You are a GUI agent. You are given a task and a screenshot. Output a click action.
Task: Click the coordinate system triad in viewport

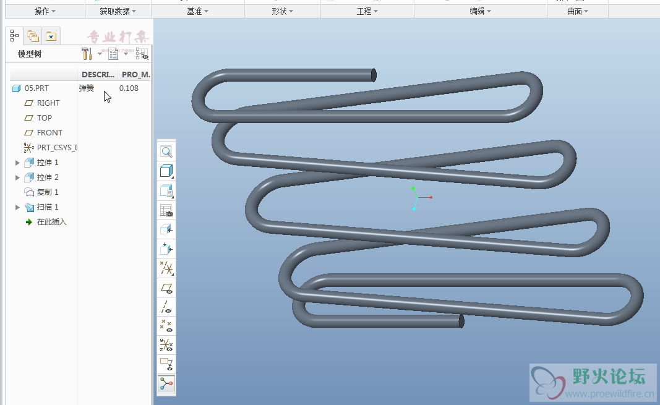421,198
